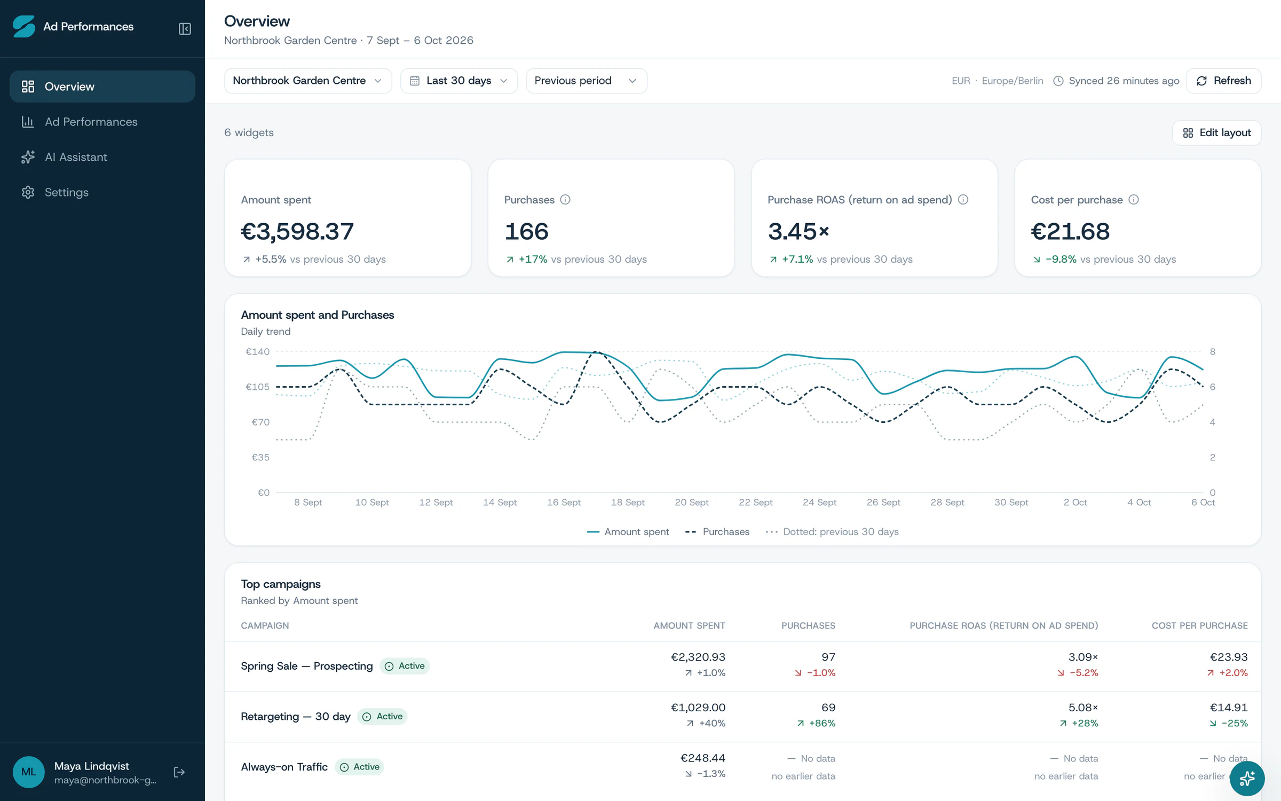Screen dimensions: 1281x801
Task: Click the log out icon beside Maya Lindqvist
Action: pos(179,772)
